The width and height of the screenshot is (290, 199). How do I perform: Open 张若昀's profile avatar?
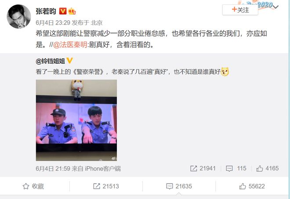pyautogui.click(x=19, y=16)
